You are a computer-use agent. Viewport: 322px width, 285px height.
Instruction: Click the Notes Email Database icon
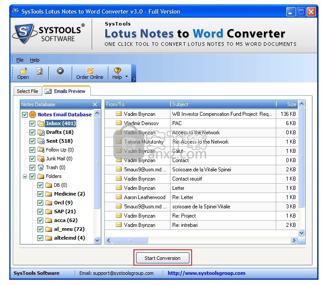click(x=33, y=115)
